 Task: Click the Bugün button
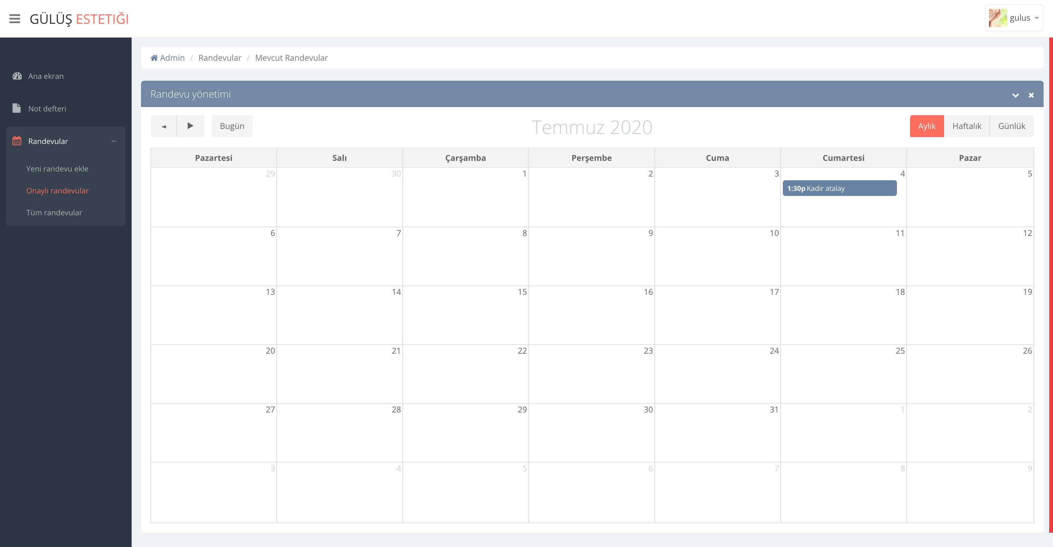[232, 126]
